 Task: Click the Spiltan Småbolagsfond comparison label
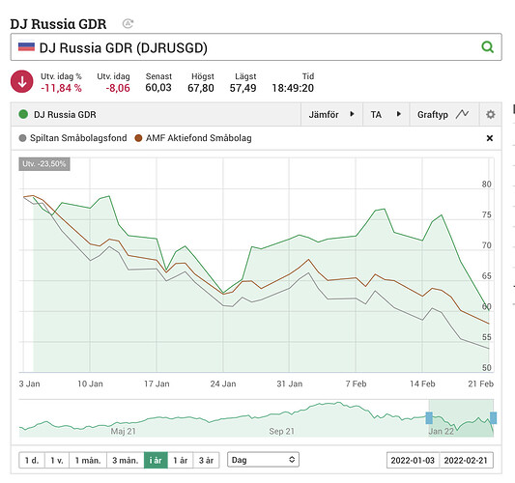tap(78, 138)
